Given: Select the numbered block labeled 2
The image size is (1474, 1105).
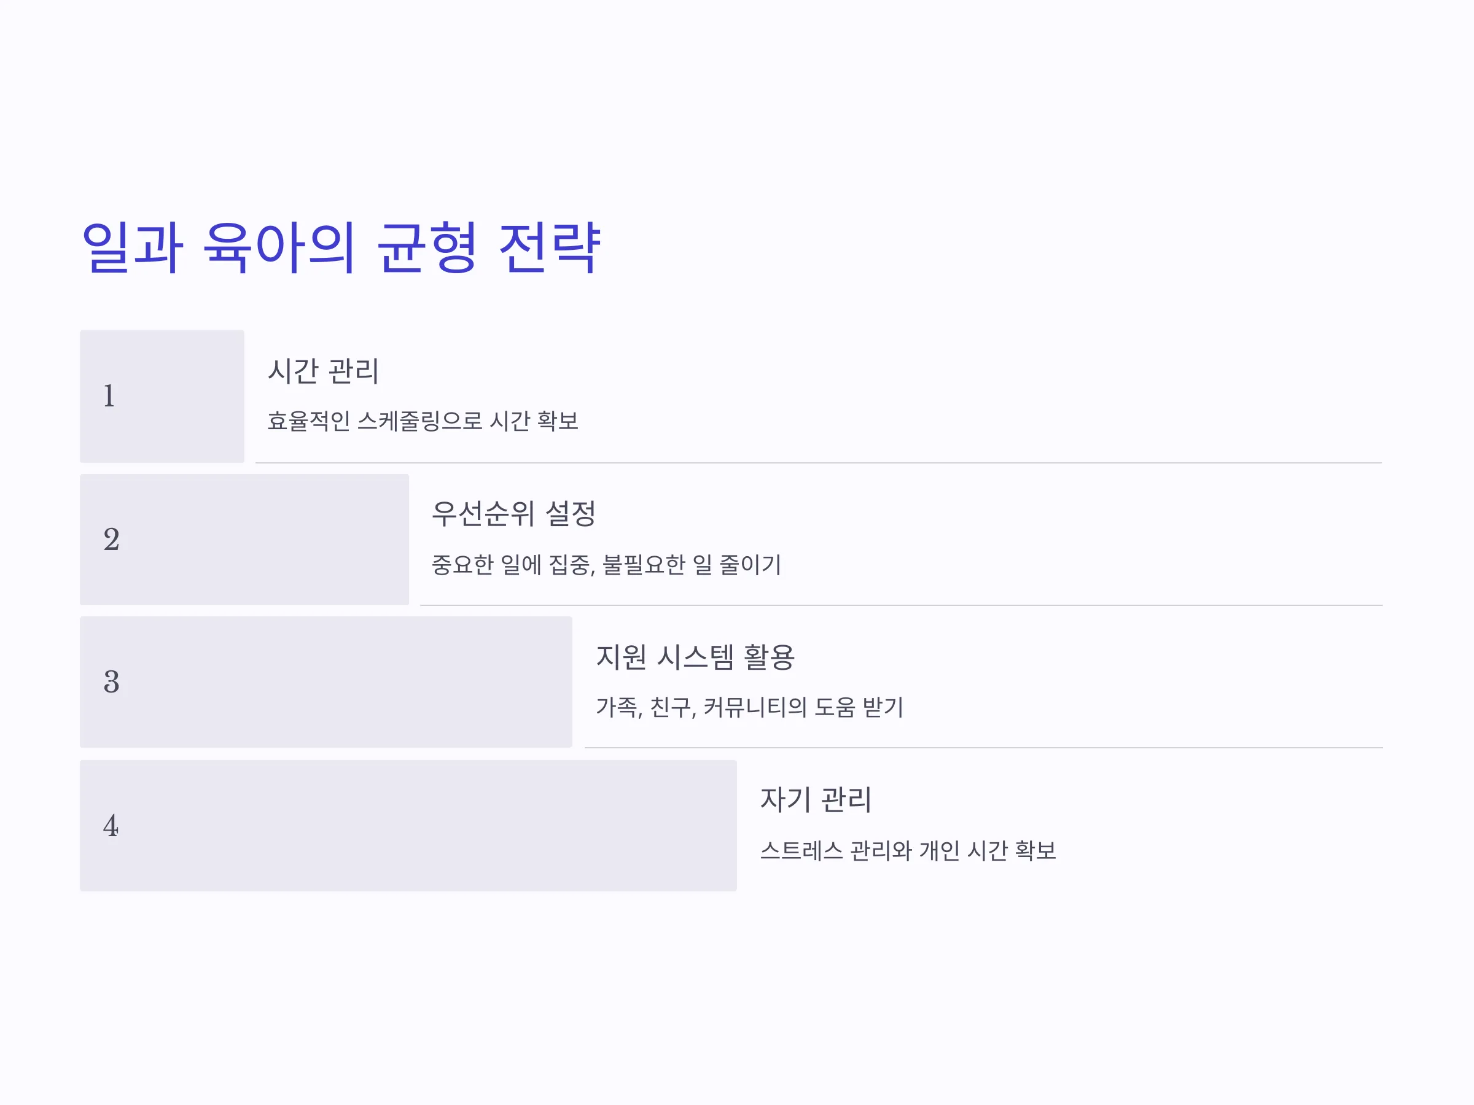Looking at the screenshot, I should 244,540.
